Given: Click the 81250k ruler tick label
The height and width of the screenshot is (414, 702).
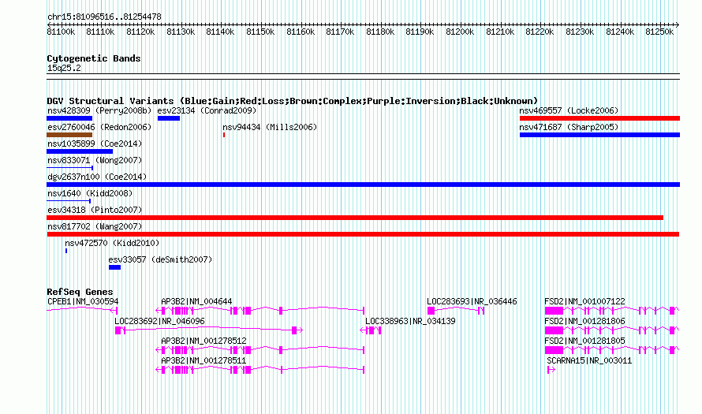Looking at the screenshot, I should [659, 32].
